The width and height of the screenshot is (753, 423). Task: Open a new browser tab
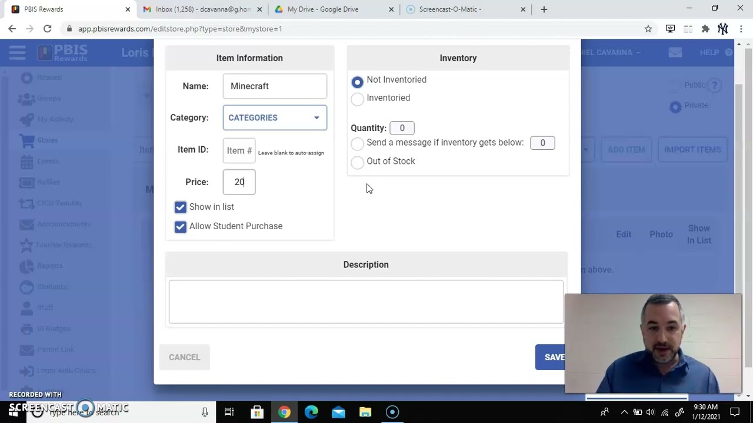(544, 9)
